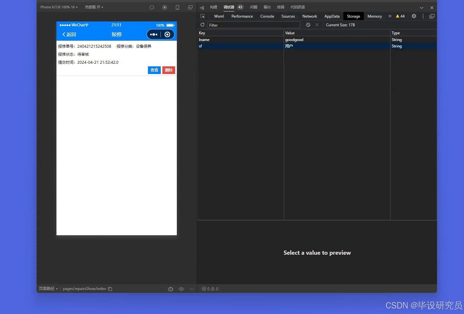The width and height of the screenshot is (464, 314).
Task: Click the 提交时间 2024-04-21 text
Action: click(x=88, y=62)
